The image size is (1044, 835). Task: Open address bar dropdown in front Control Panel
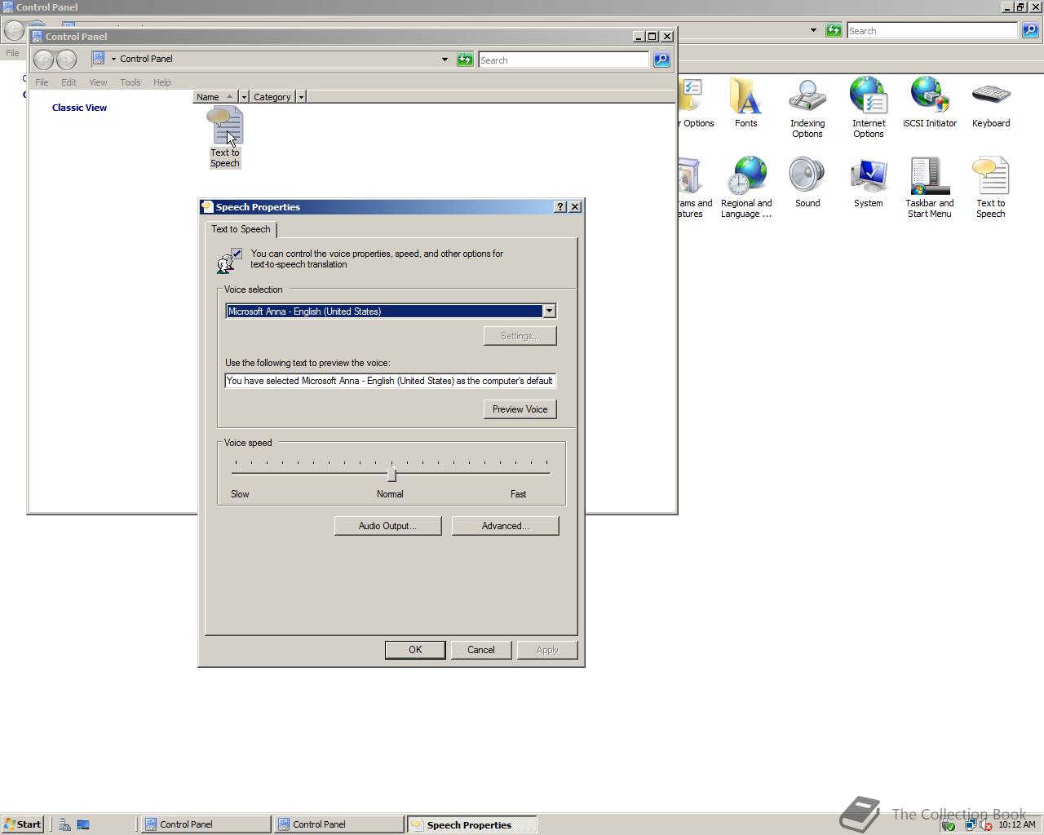[x=445, y=60]
